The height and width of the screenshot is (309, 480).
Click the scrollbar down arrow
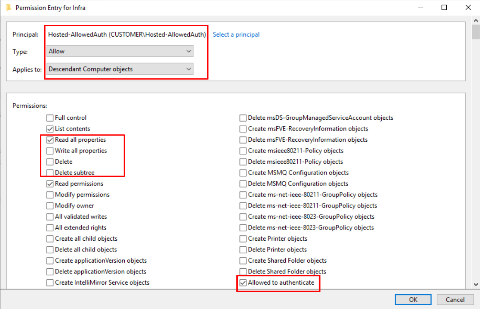(x=476, y=284)
